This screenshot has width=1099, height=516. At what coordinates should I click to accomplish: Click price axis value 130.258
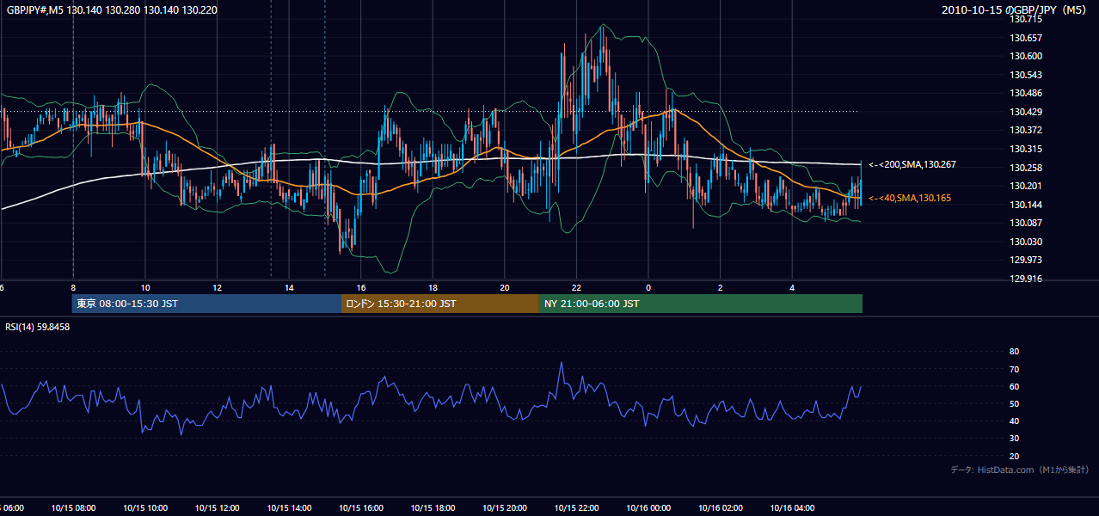click(x=1027, y=168)
